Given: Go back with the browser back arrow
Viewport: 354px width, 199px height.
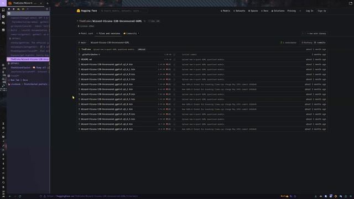Looking at the screenshot, I should 10,196.
